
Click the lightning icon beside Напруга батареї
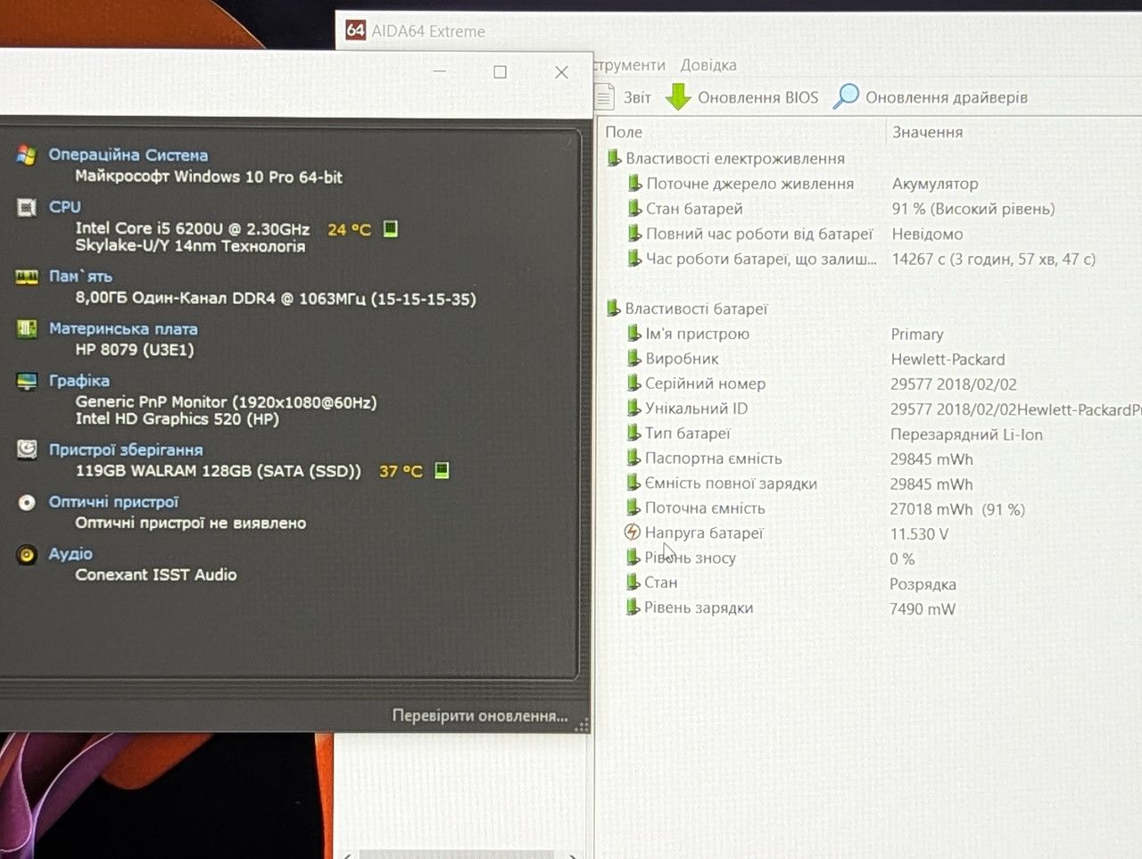[632, 533]
